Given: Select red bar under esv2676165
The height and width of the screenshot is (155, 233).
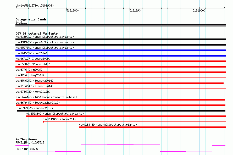Looking at the screenshot, I should coord(120,100).
